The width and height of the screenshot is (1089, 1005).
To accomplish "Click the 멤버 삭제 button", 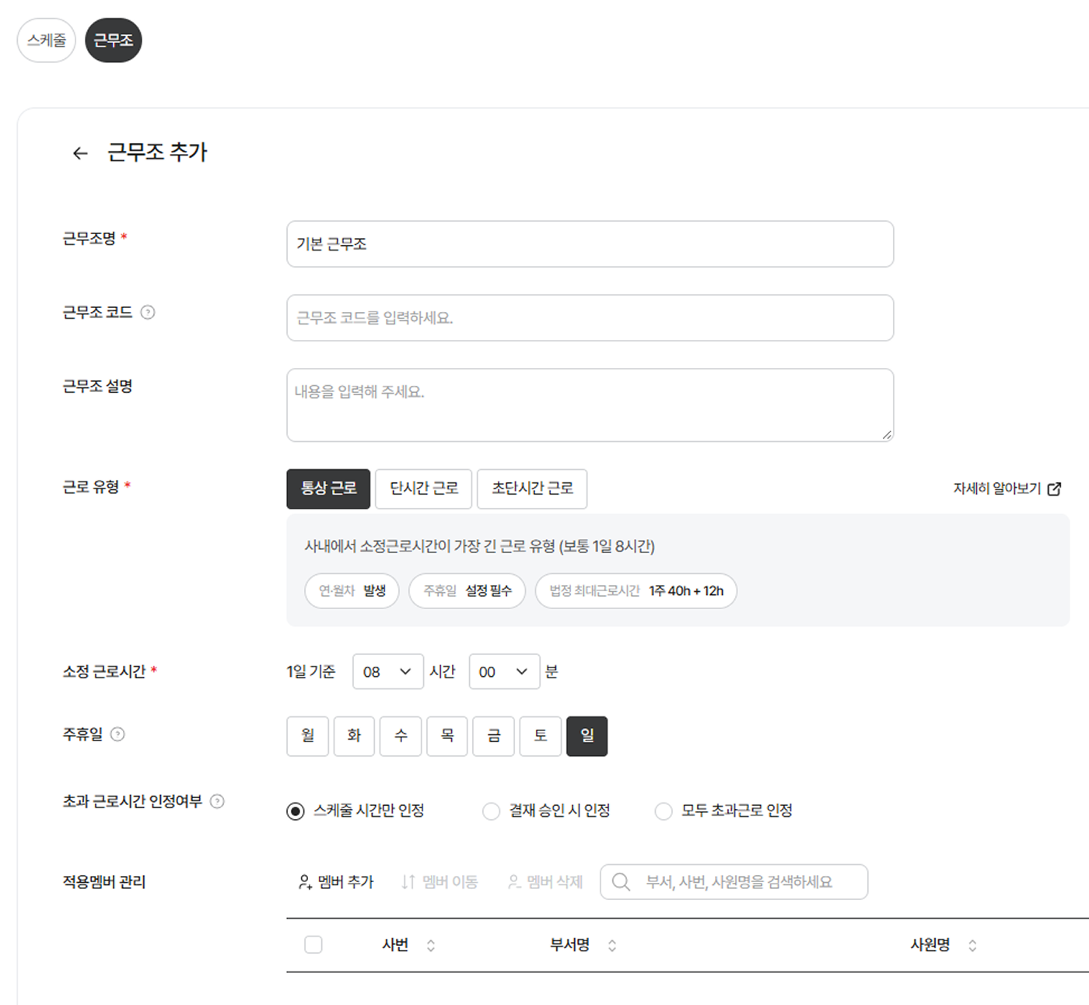I will 544,882.
